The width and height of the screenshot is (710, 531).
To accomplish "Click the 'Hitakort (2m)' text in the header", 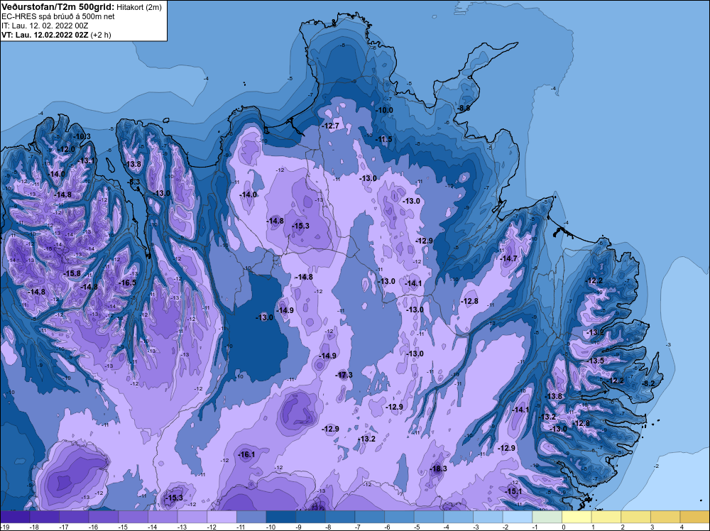I will tap(139, 7).
